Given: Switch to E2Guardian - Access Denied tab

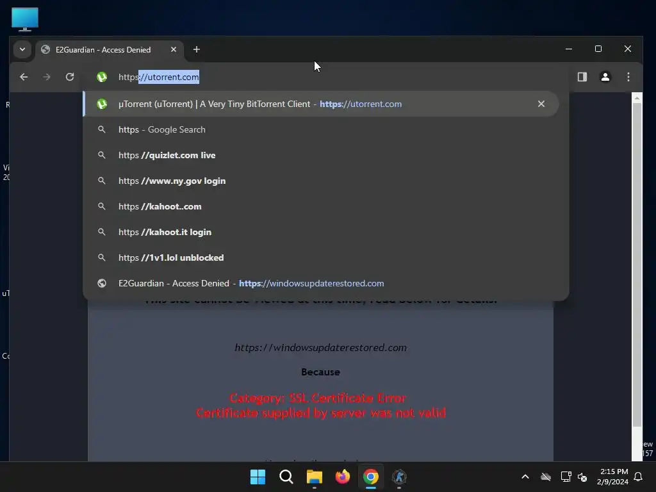Looking at the screenshot, I should [110, 49].
